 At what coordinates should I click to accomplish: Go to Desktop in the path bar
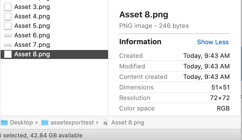(x=21, y=123)
